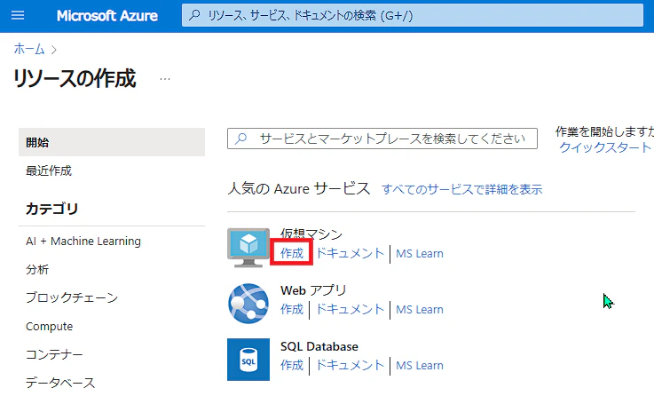This screenshot has width=654, height=396.
Task: Open the 分析 category
Action: [x=37, y=270]
